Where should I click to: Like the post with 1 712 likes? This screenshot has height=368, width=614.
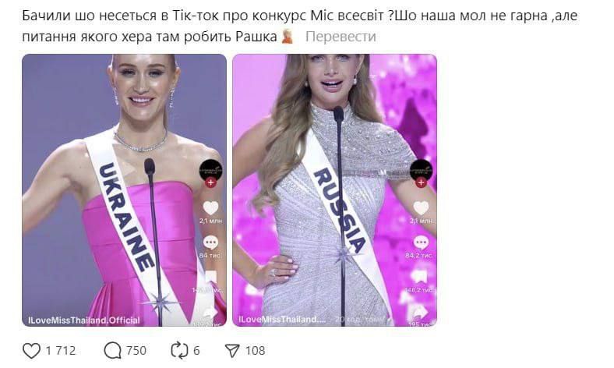point(31,350)
